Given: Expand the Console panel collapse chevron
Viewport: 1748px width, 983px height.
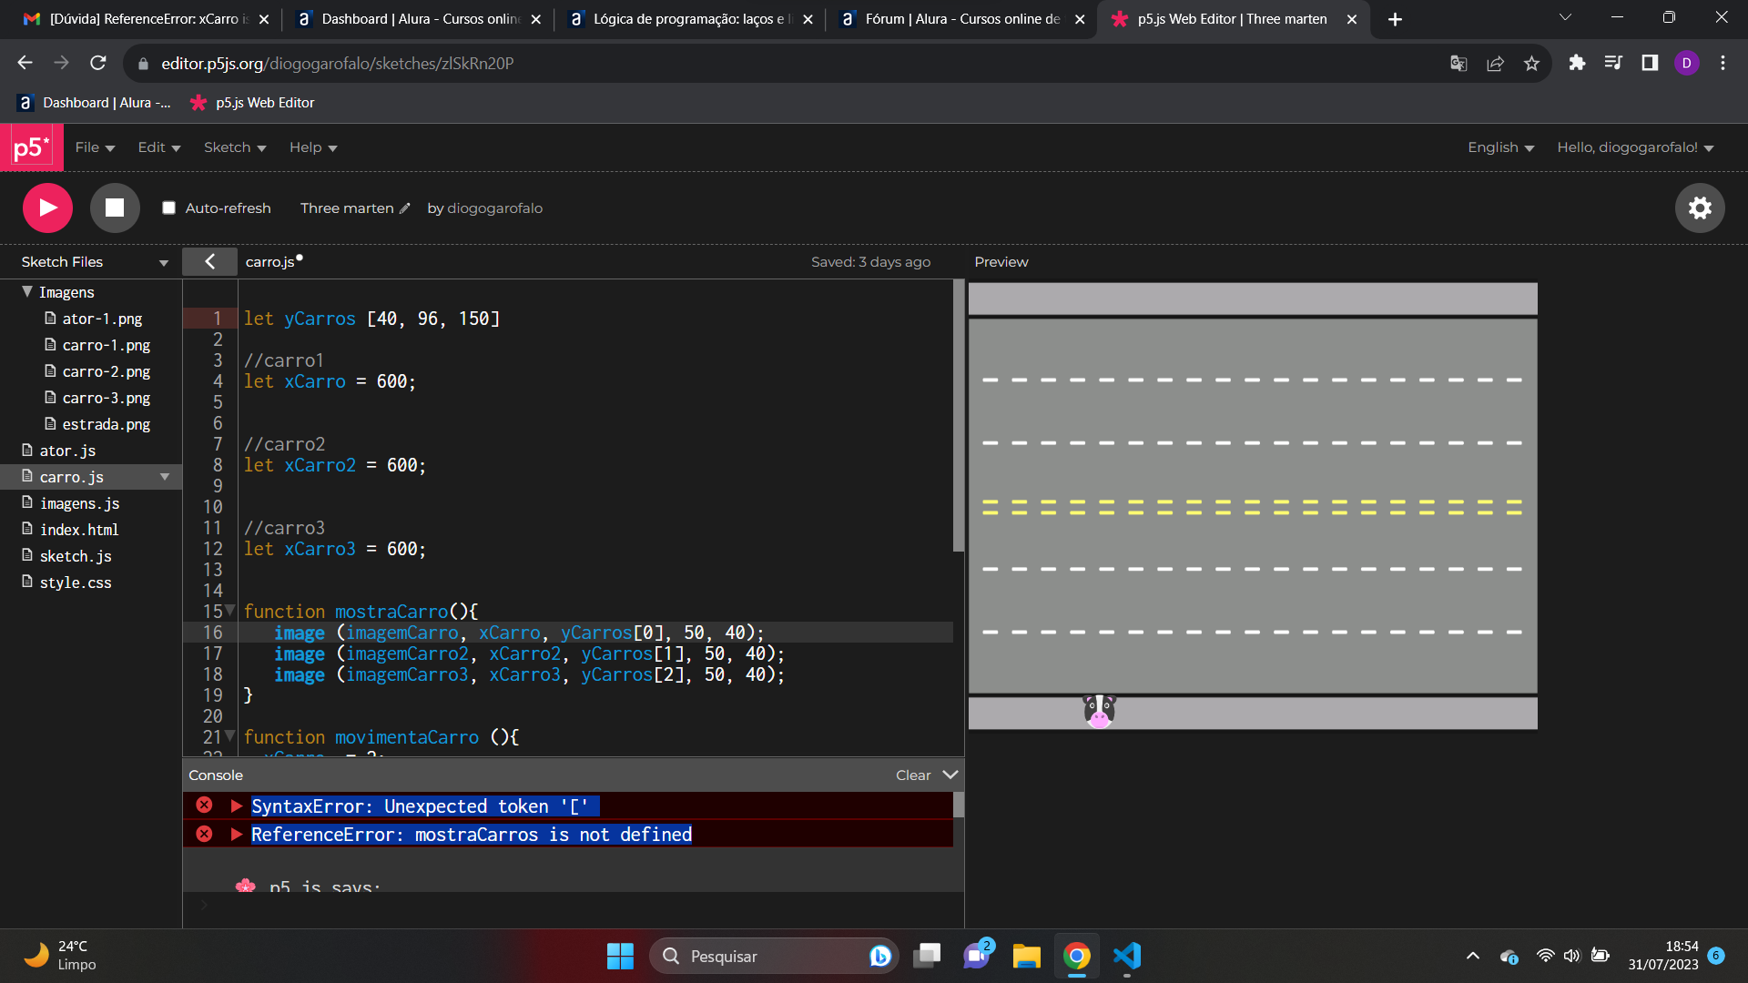Looking at the screenshot, I should (x=950, y=775).
